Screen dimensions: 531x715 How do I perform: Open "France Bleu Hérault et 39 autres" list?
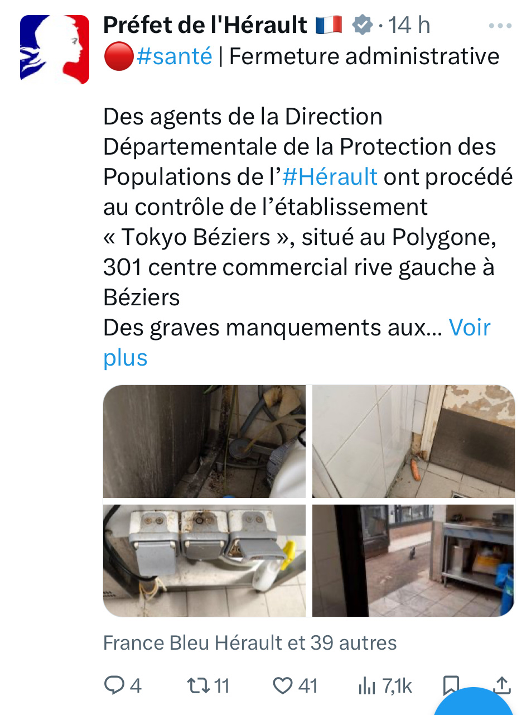(x=250, y=643)
